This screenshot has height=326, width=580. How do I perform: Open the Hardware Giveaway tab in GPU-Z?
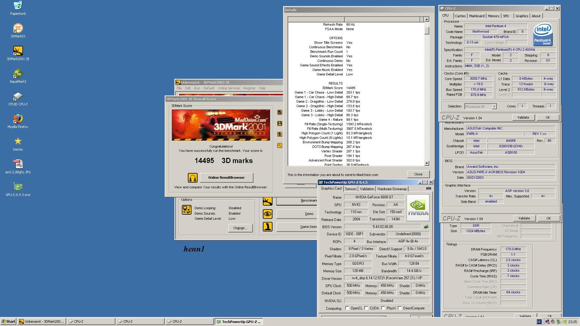392,189
